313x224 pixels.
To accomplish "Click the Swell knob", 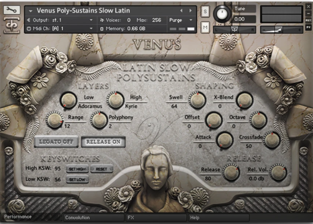I will click(x=197, y=100).
